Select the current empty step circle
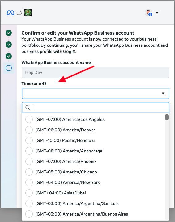175x222 pixels. pos(9,68)
